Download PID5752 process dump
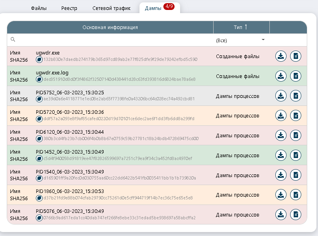The height and width of the screenshot is (236, 318). [281, 96]
